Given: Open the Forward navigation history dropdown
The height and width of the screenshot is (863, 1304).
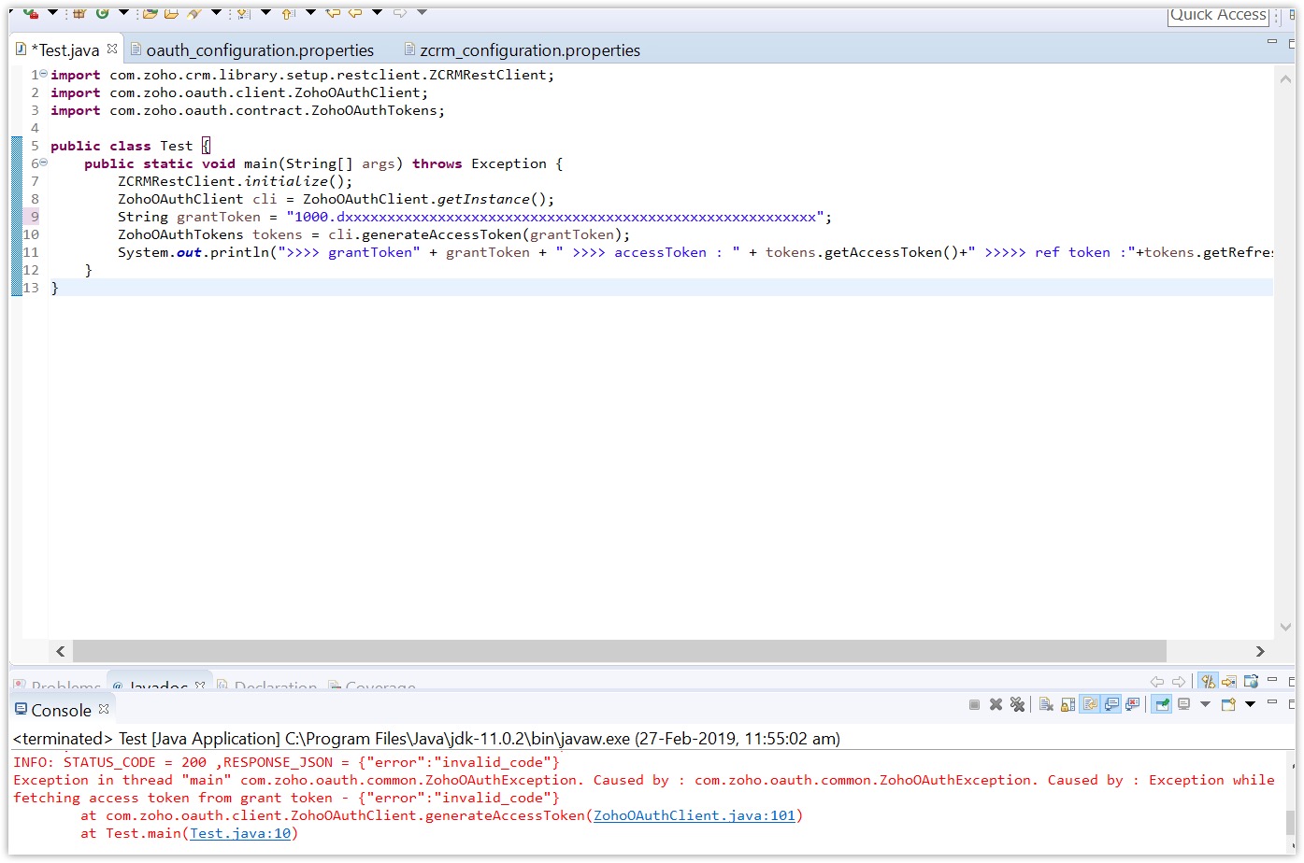Looking at the screenshot, I should coord(422,12).
